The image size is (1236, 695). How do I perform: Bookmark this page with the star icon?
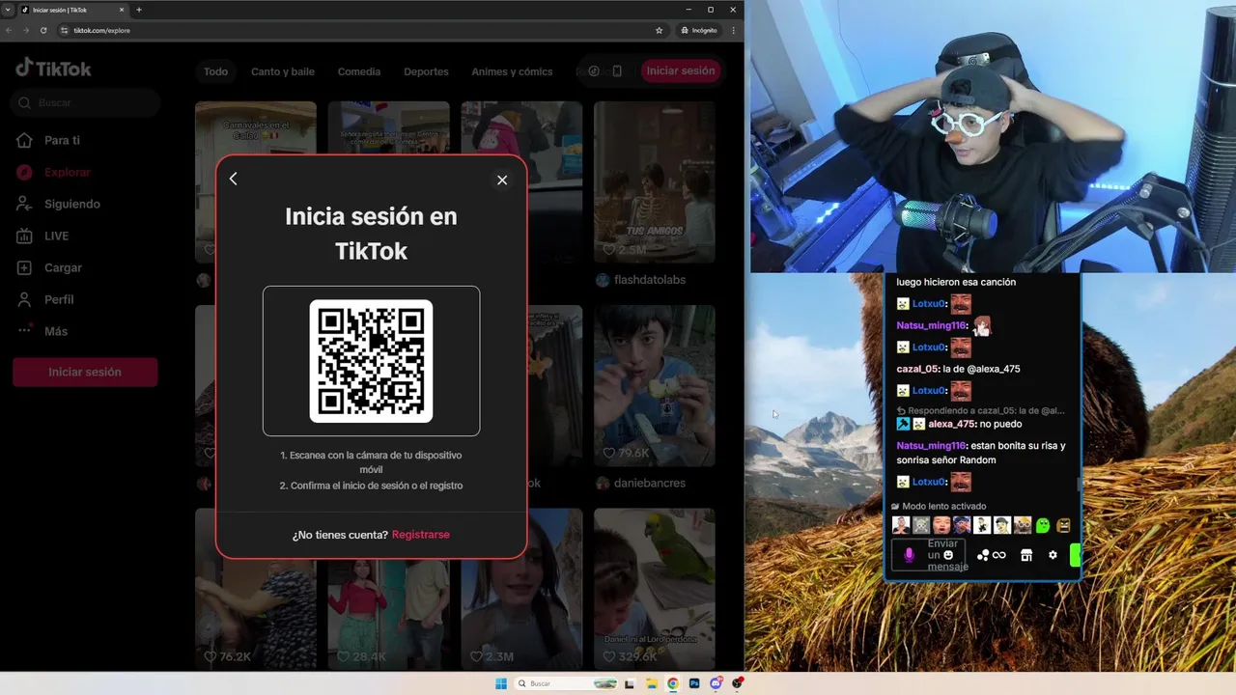(x=660, y=30)
